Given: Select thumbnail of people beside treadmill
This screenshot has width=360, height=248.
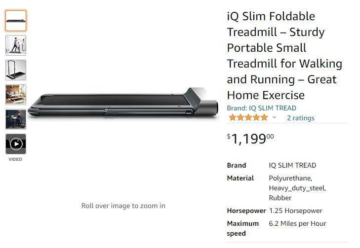Looking at the screenshot, I should (16, 45).
